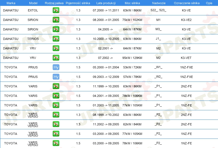Click production dates 07.2000 -> 11.2011
The width and height of the screenshot is (218, 148).
coord(106,10)
